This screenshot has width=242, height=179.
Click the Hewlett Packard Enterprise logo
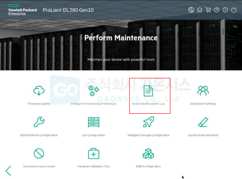click(x=23, y=10)
